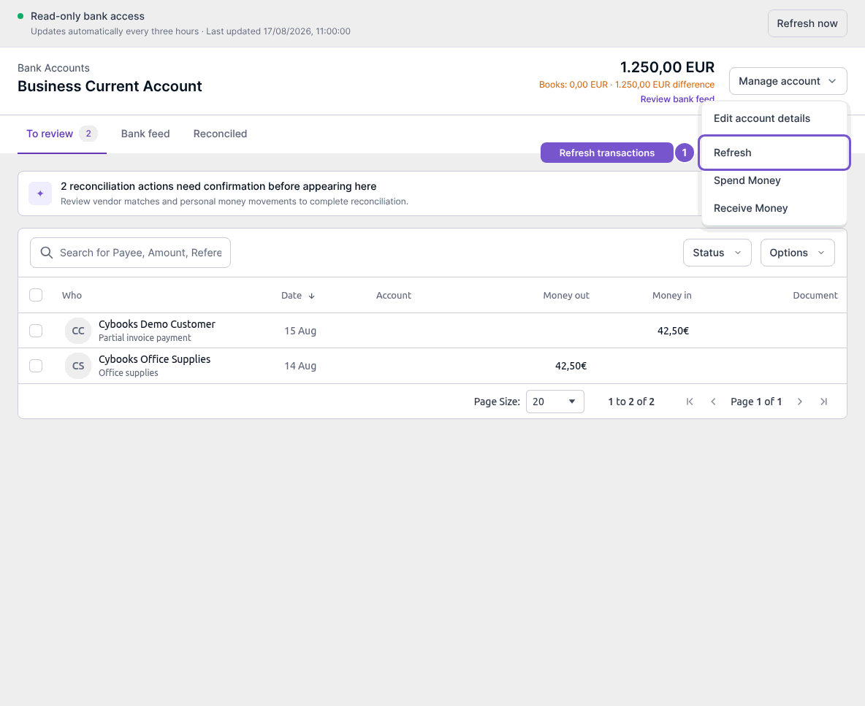The height and width of the screenshot is (706, 865).
Task: Click the Books 0,00 EUR difference text
Action: (627, 84)
